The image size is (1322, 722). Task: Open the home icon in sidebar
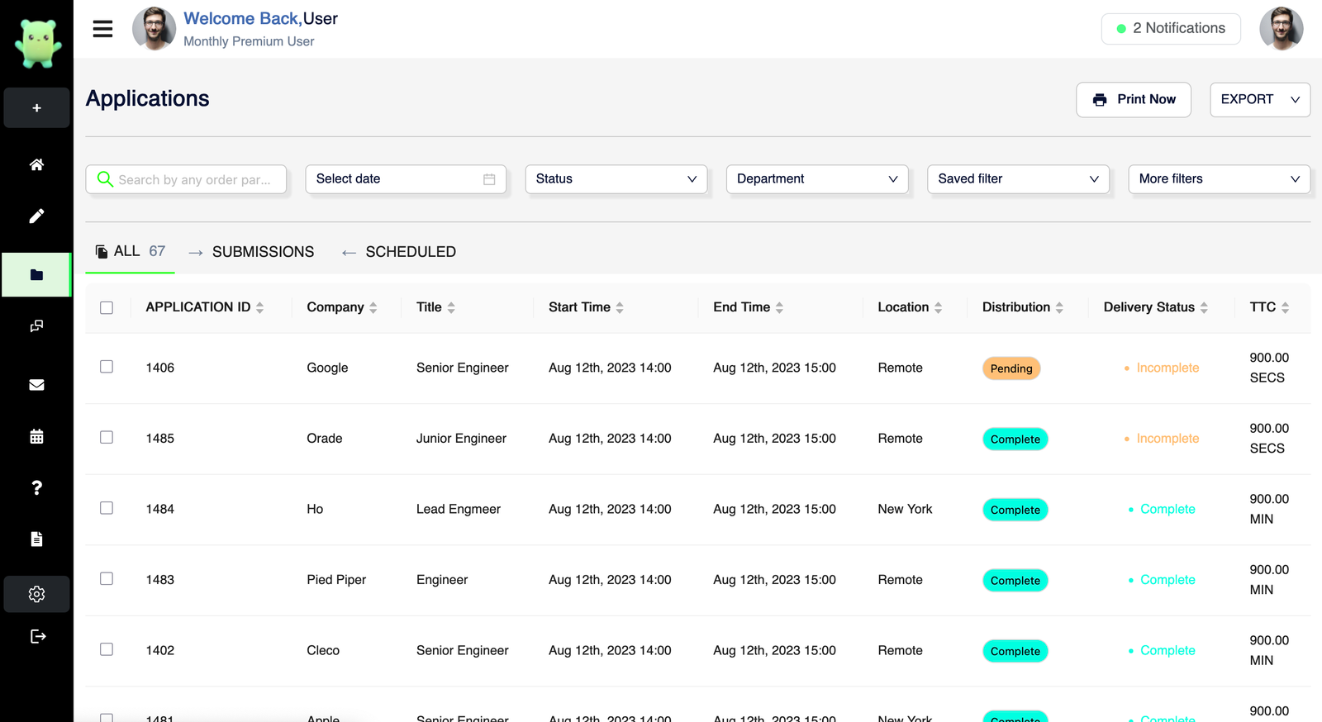click(x=36, y=164)
